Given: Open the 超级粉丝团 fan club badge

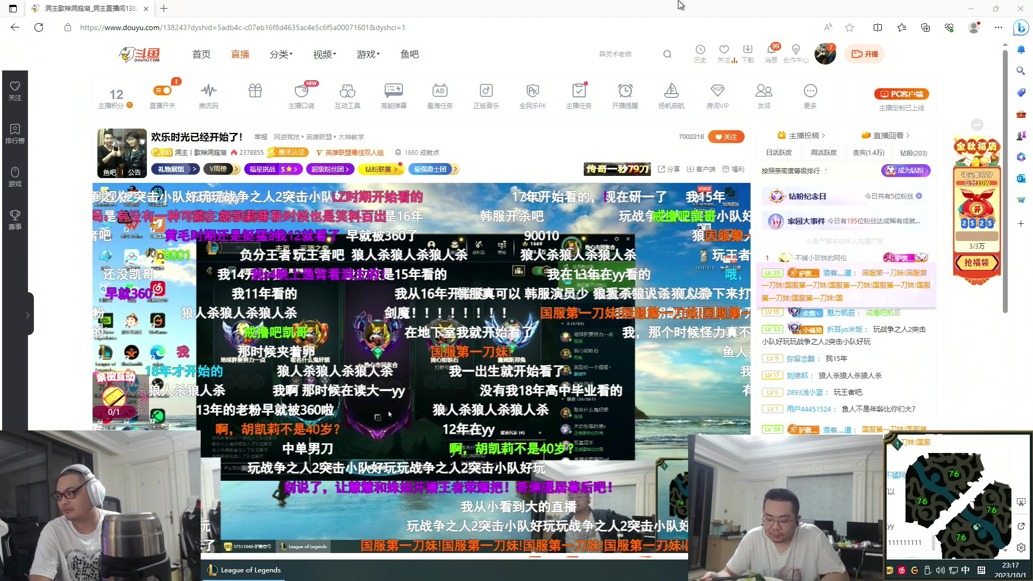Looking at the screenshot, I should 330,169.
